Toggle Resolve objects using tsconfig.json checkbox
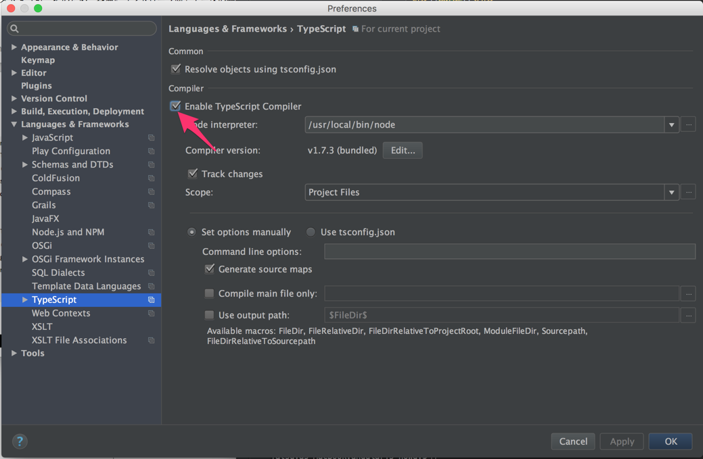Screen dimensions: 703x459 176,69
